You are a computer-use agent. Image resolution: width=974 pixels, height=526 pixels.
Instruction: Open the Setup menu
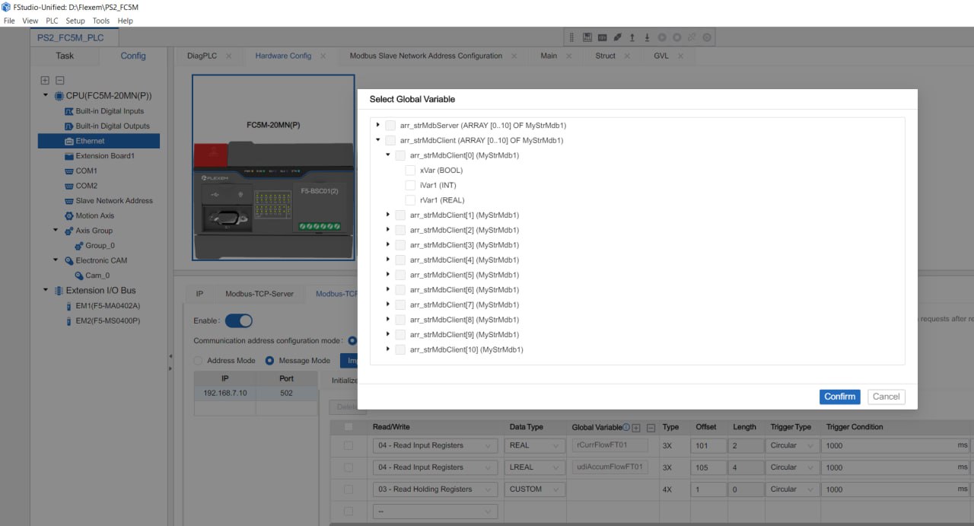pos(75,21)
